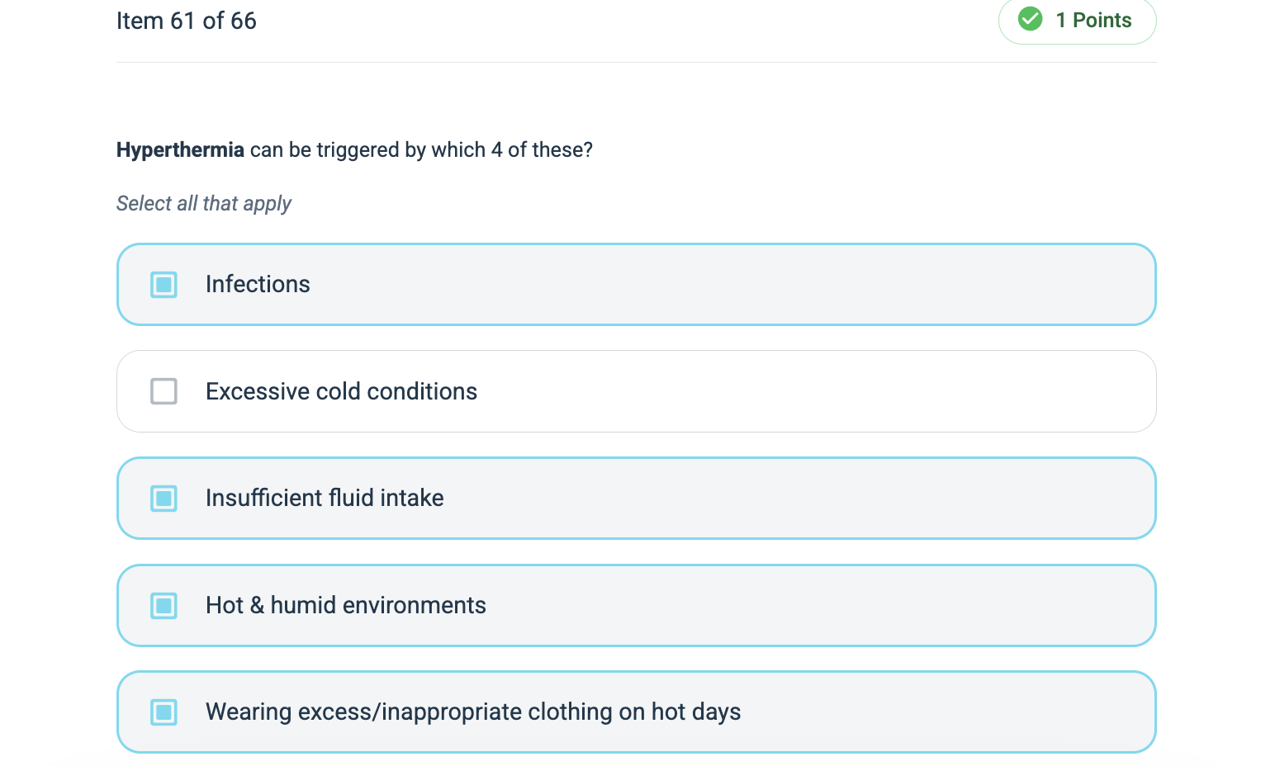1275x766 pixels.
Task: Click the 'Infections' answer label text
Action: tap(258, 285)
